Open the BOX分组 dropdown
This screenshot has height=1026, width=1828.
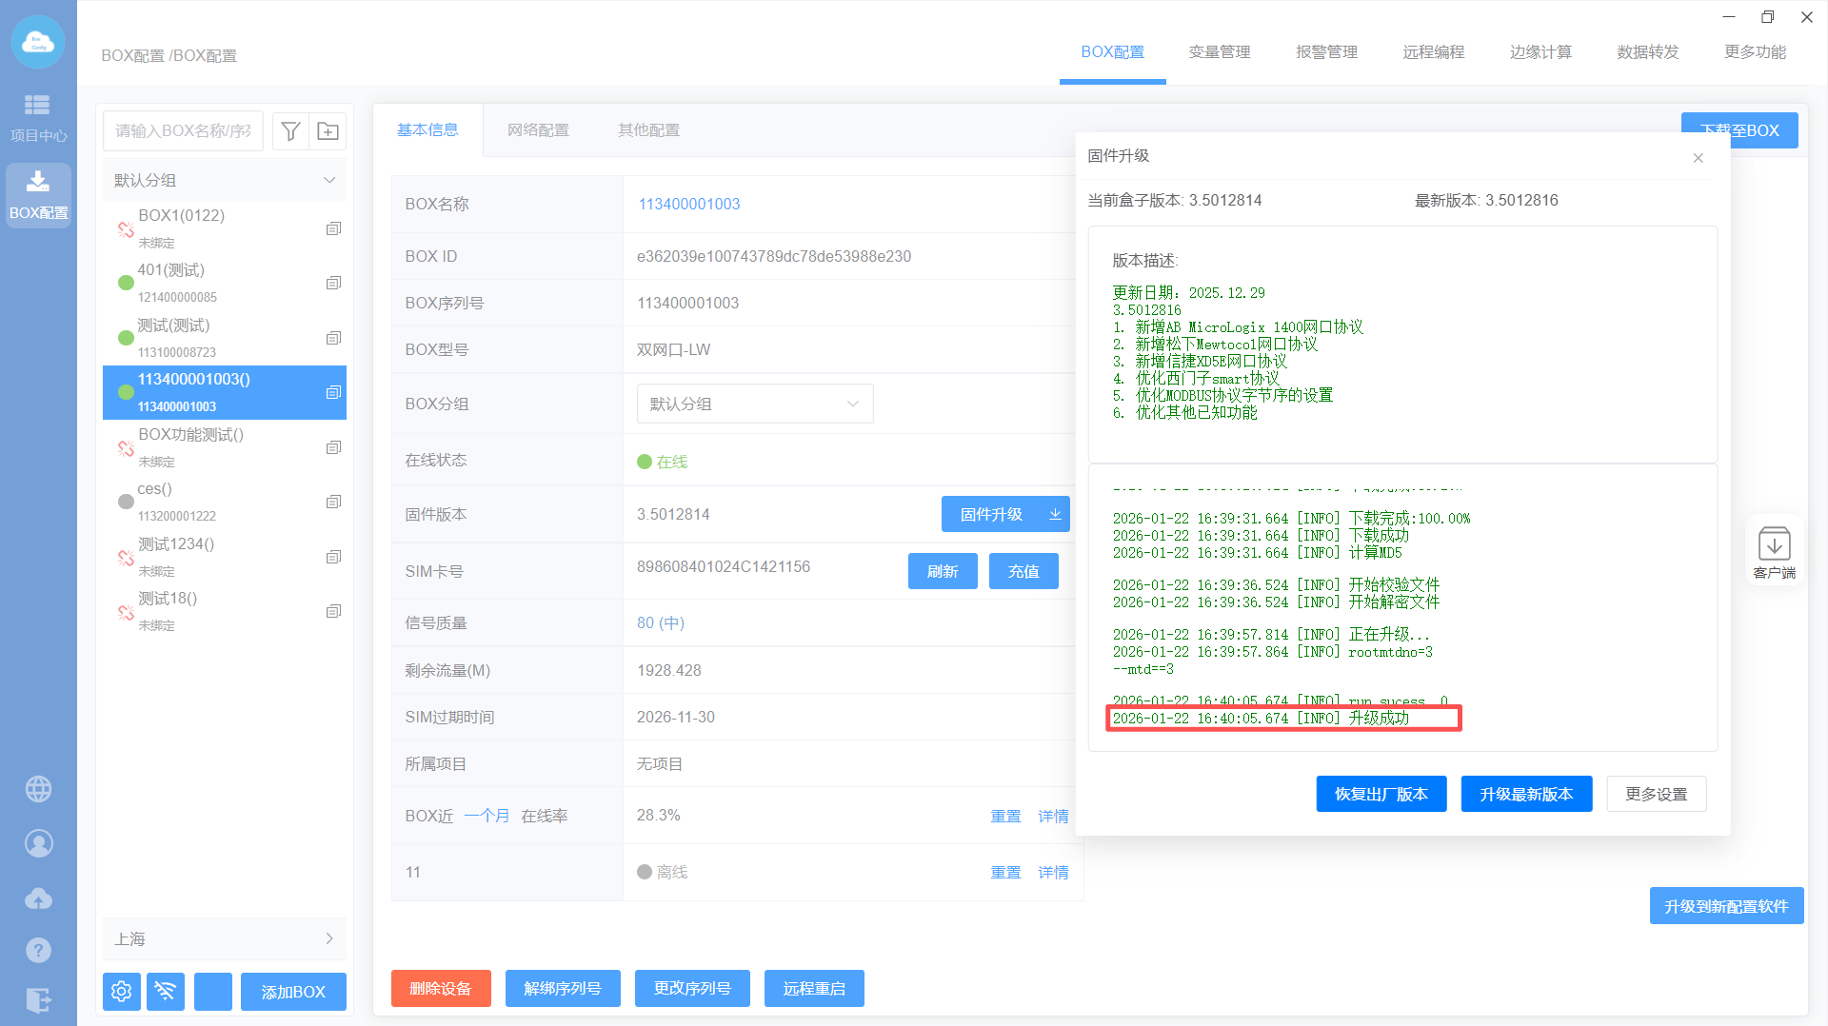754,404
